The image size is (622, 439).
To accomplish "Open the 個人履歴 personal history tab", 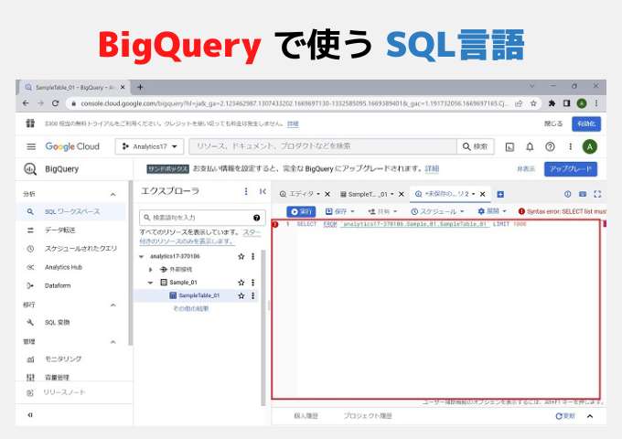I will click(306, 416).
